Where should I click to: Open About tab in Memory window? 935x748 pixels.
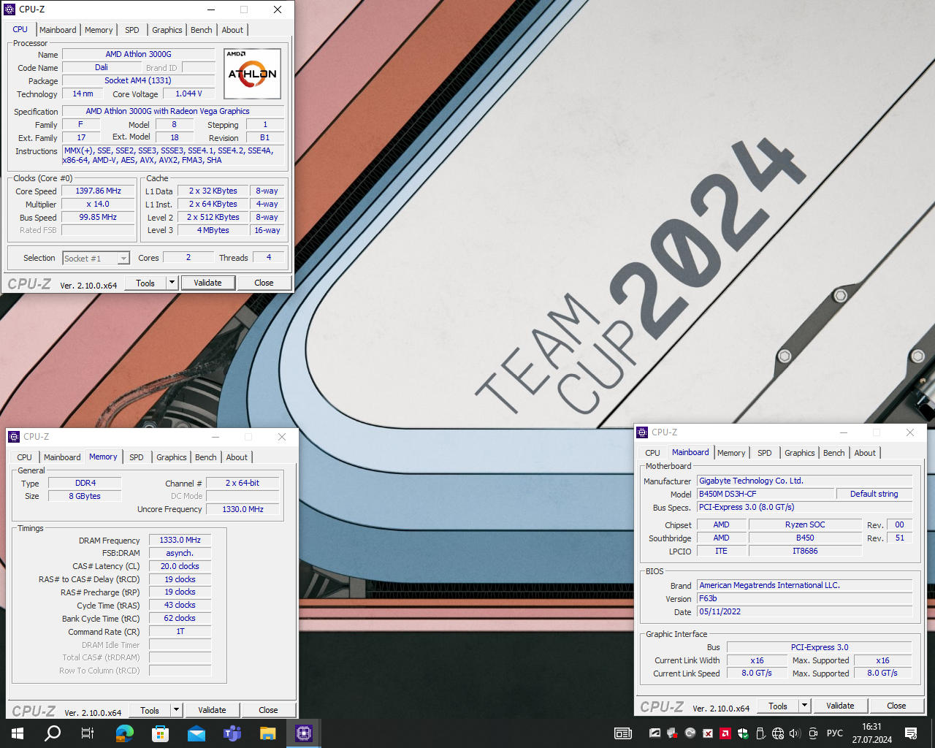click(237, 457)
